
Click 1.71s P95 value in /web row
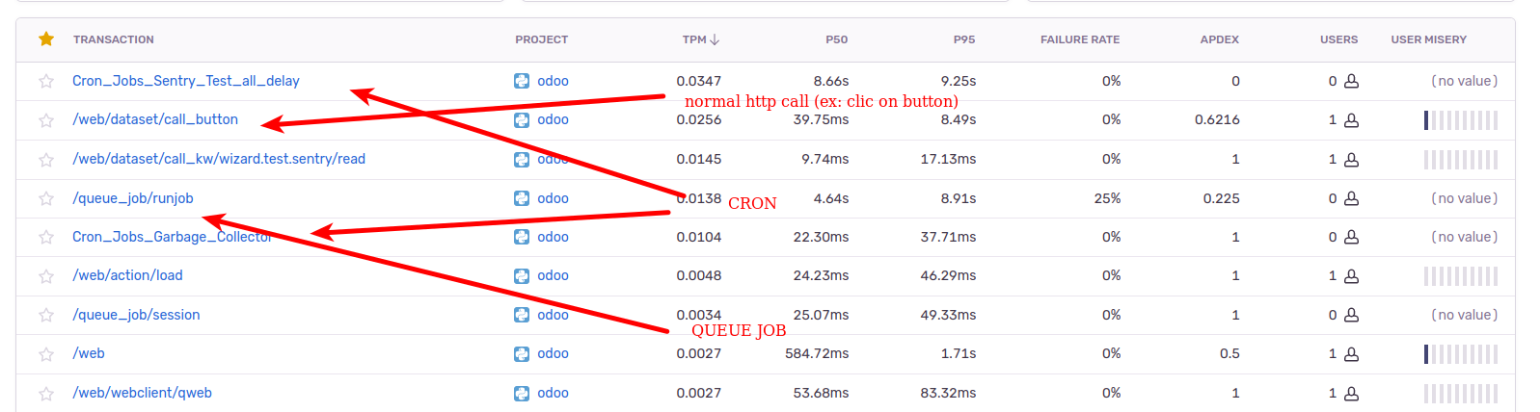[x=959, y=353]
